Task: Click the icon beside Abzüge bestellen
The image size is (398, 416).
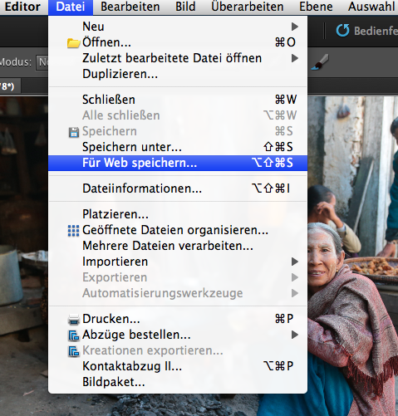Action: pos(74,335)
